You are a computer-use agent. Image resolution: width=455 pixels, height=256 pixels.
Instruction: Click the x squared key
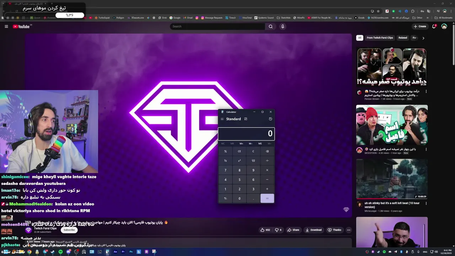click(239, 161)
